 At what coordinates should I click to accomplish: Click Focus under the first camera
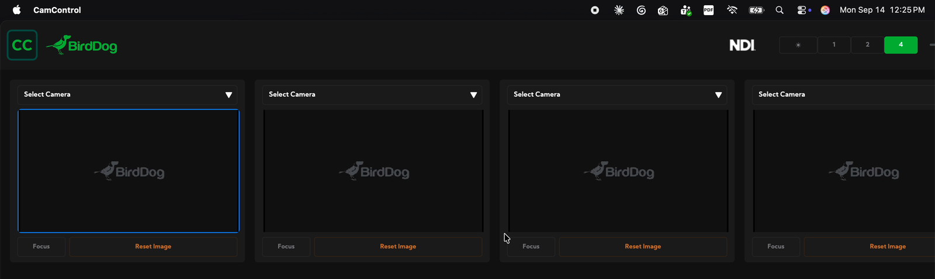click(41, 246)
